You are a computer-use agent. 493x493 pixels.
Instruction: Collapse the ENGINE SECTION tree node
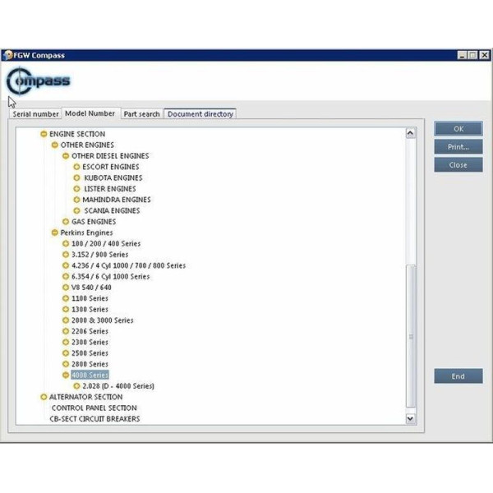44,134
